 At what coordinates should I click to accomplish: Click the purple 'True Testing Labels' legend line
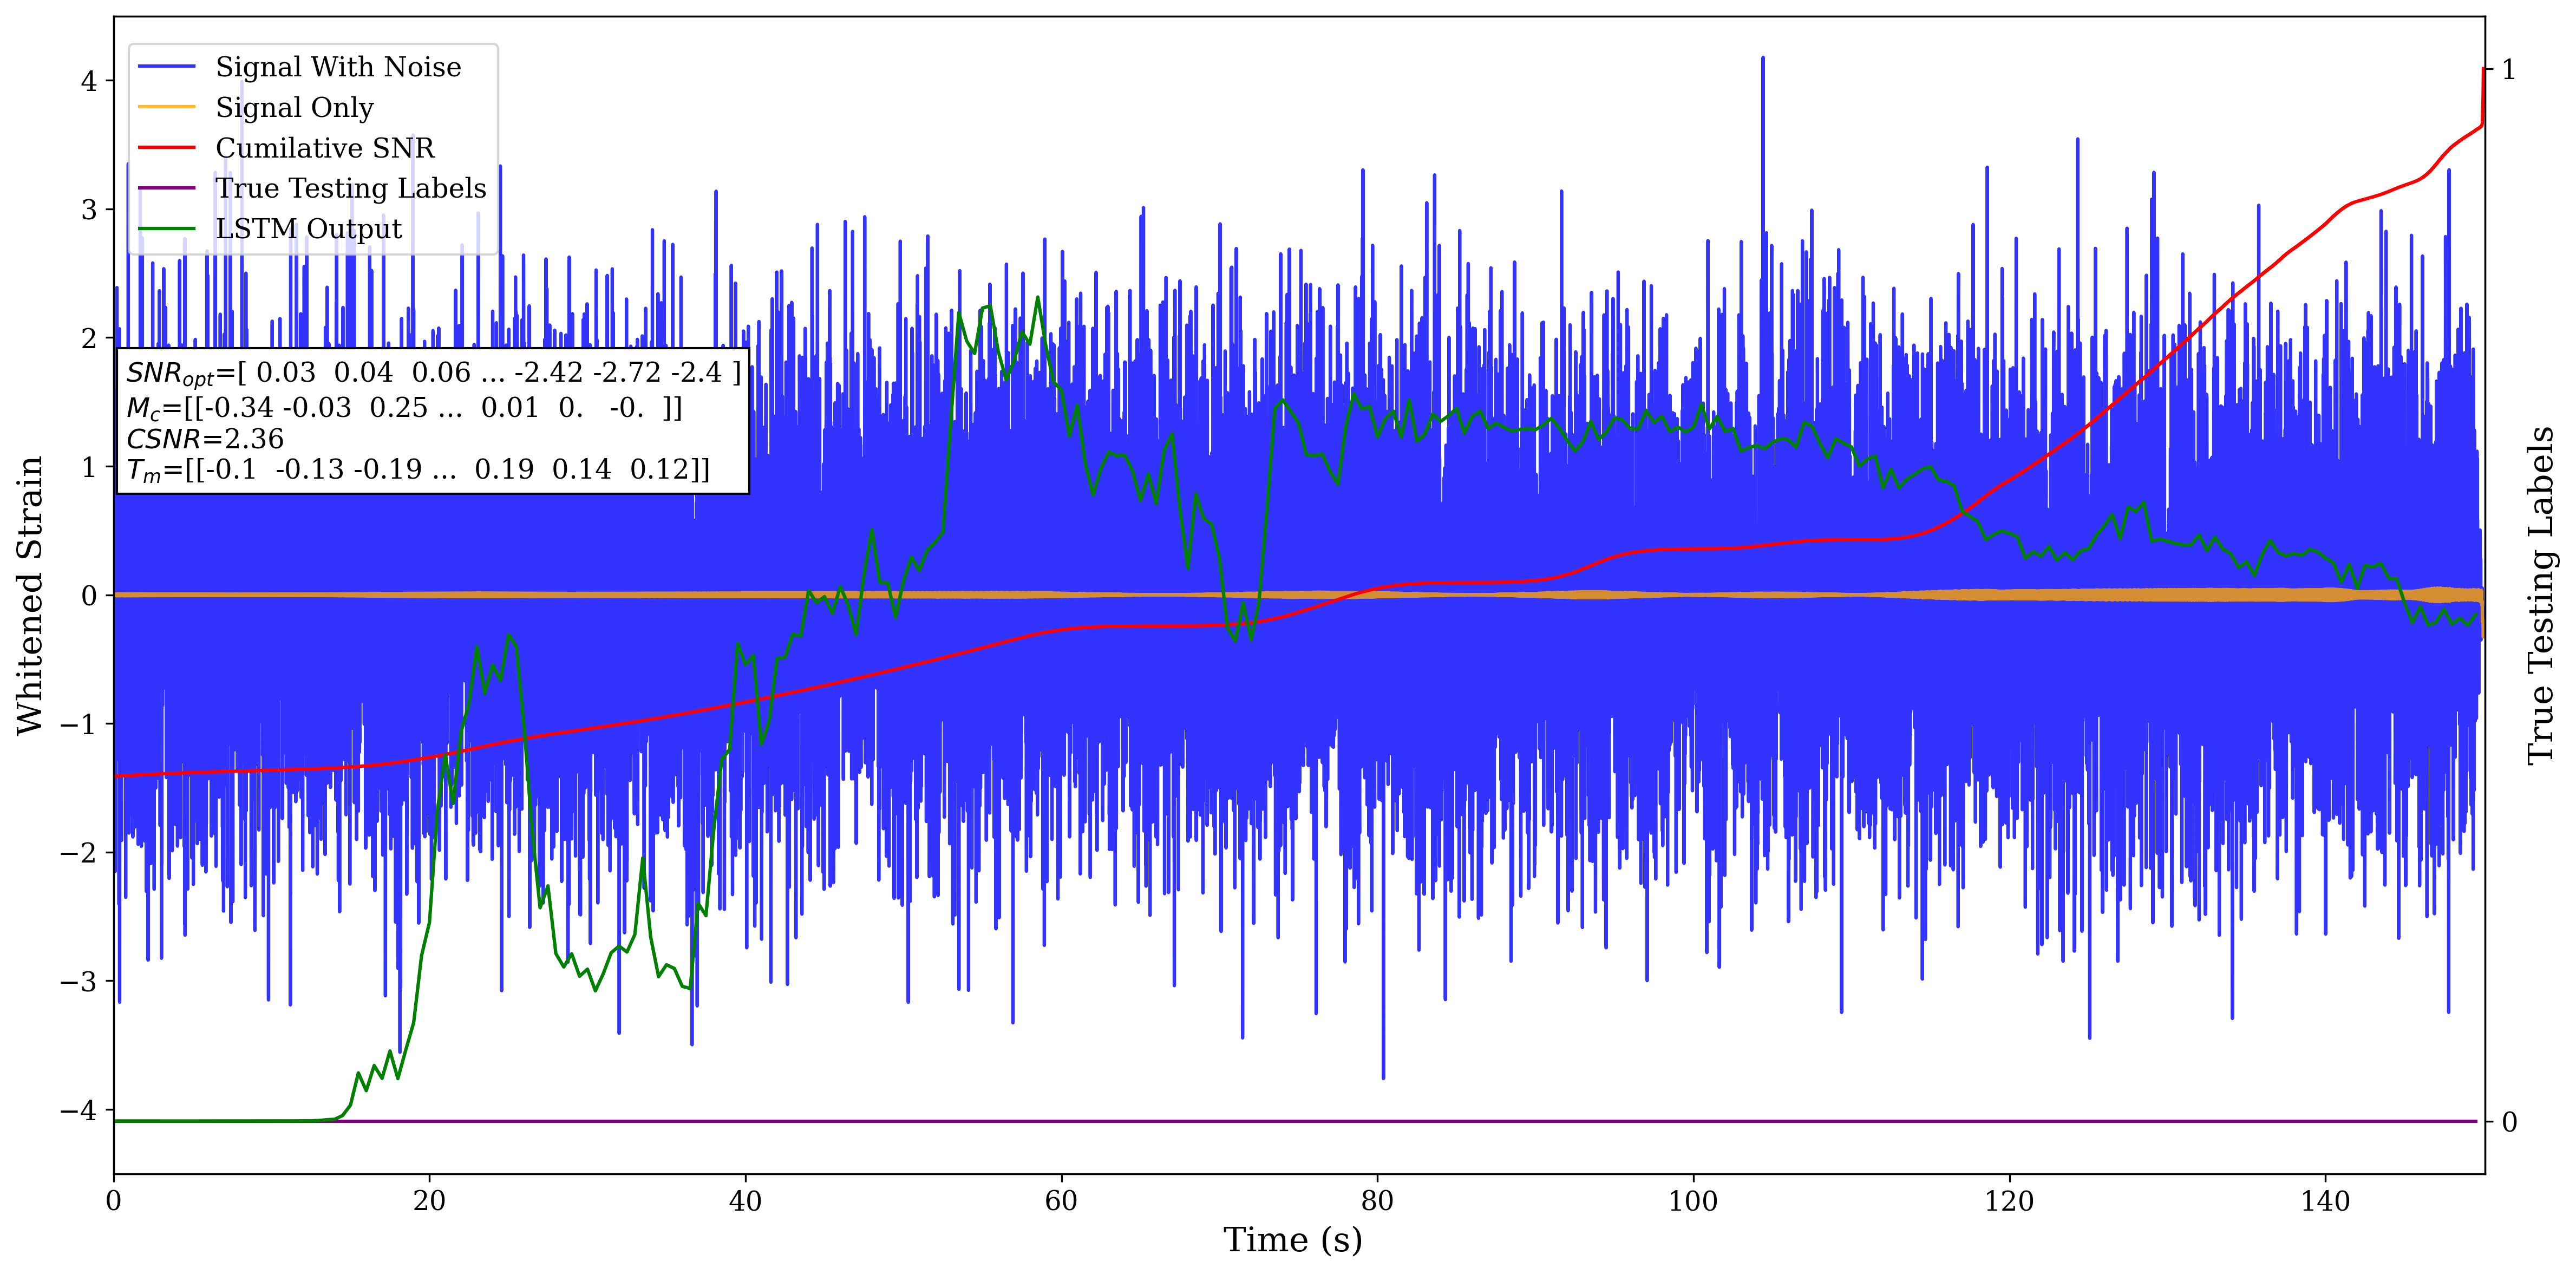click(166, 188)
